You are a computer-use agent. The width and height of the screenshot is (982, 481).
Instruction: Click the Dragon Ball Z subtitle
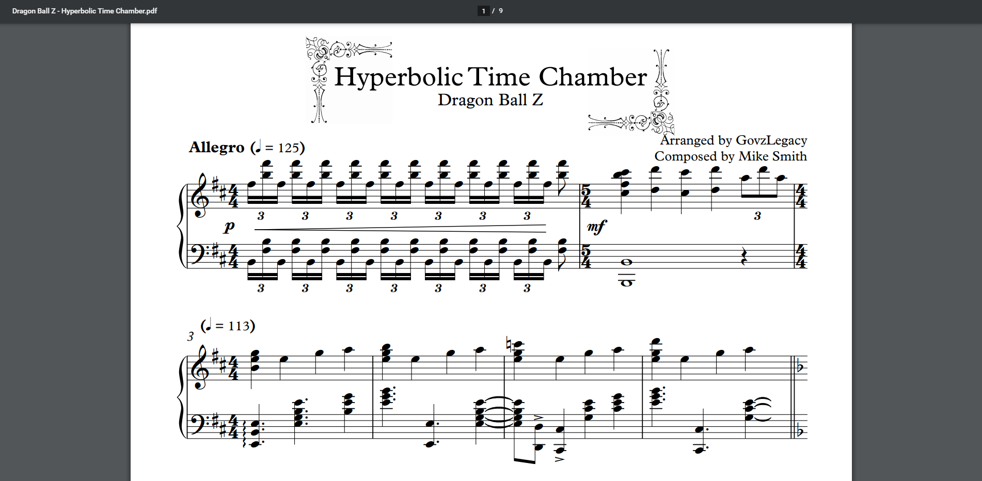tap(490, 100)
